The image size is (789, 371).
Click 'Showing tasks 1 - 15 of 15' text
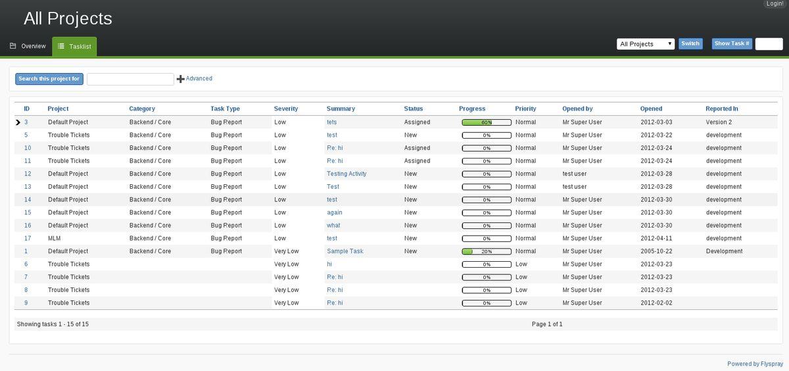(53, 324)
